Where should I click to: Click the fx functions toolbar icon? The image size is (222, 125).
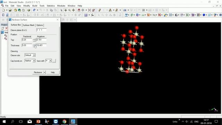click(93, 15)
